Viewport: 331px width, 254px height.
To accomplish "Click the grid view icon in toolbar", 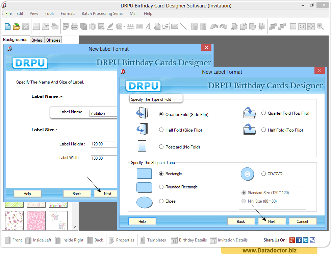I will (293, 27).
